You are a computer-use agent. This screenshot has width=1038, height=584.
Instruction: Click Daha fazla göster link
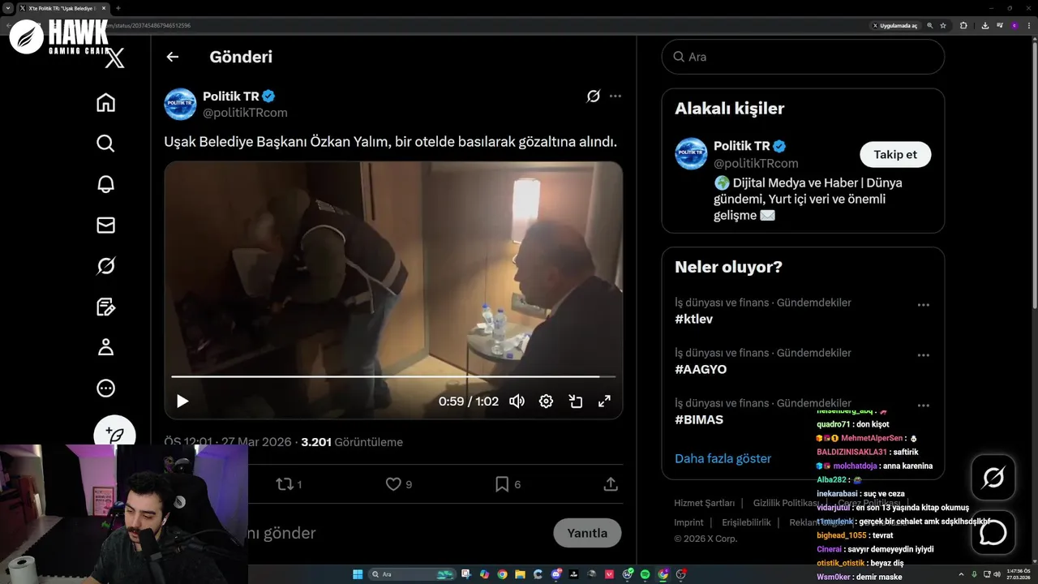tap(723, 458)
